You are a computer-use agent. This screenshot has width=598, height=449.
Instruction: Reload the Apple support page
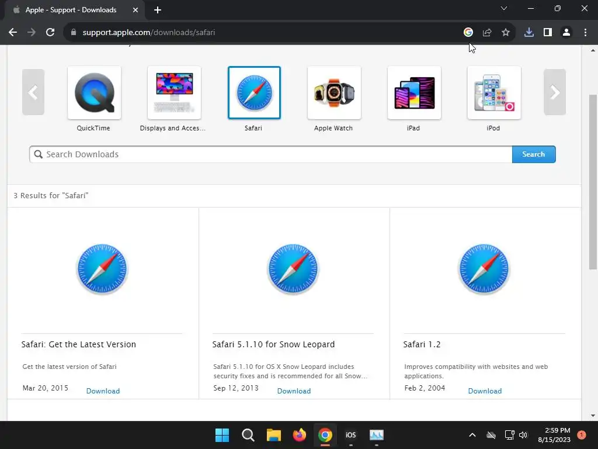50,33
